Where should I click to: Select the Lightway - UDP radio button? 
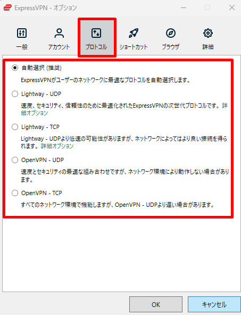tap(15, 94)
